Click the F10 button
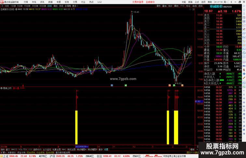Viewport: 246px width, 158px height. coord(182,6)
